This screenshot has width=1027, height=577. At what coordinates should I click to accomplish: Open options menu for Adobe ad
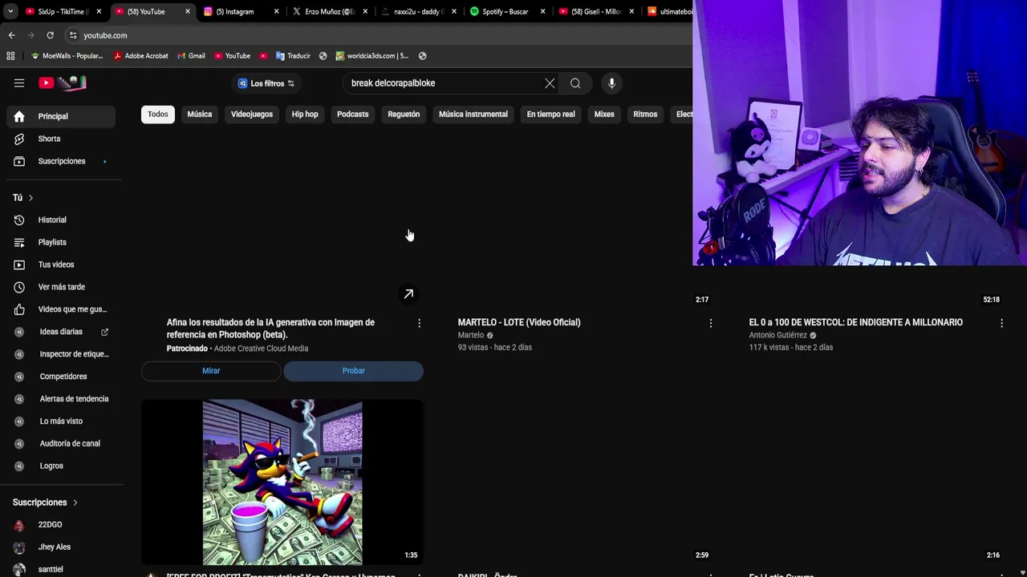coord(419,323)
